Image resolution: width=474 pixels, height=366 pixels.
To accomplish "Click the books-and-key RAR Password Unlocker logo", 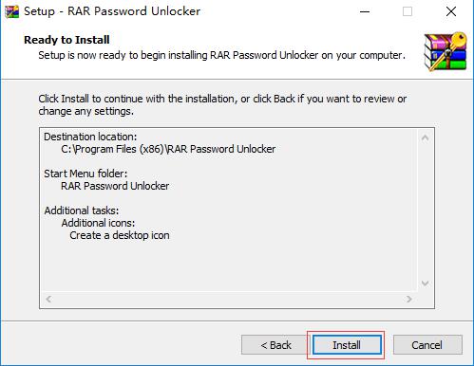I will tap(446, 51).
